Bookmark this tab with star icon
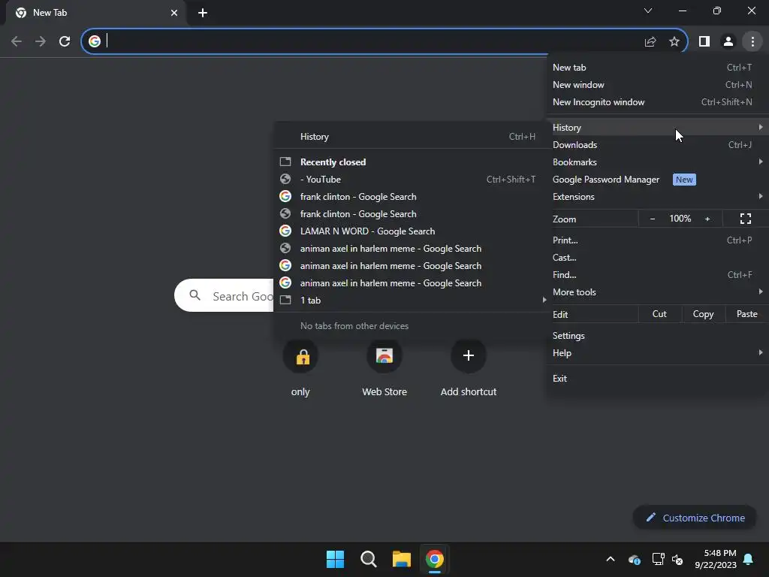The width and height of the screenshot is (769, 577). (x=674, y=41)
